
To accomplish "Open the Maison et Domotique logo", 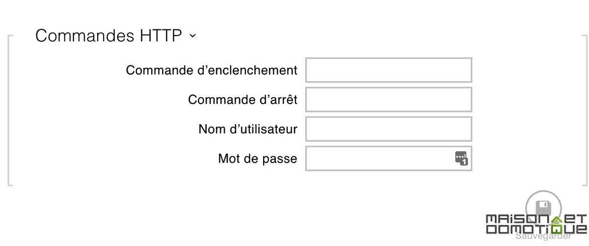I will 536,224.
